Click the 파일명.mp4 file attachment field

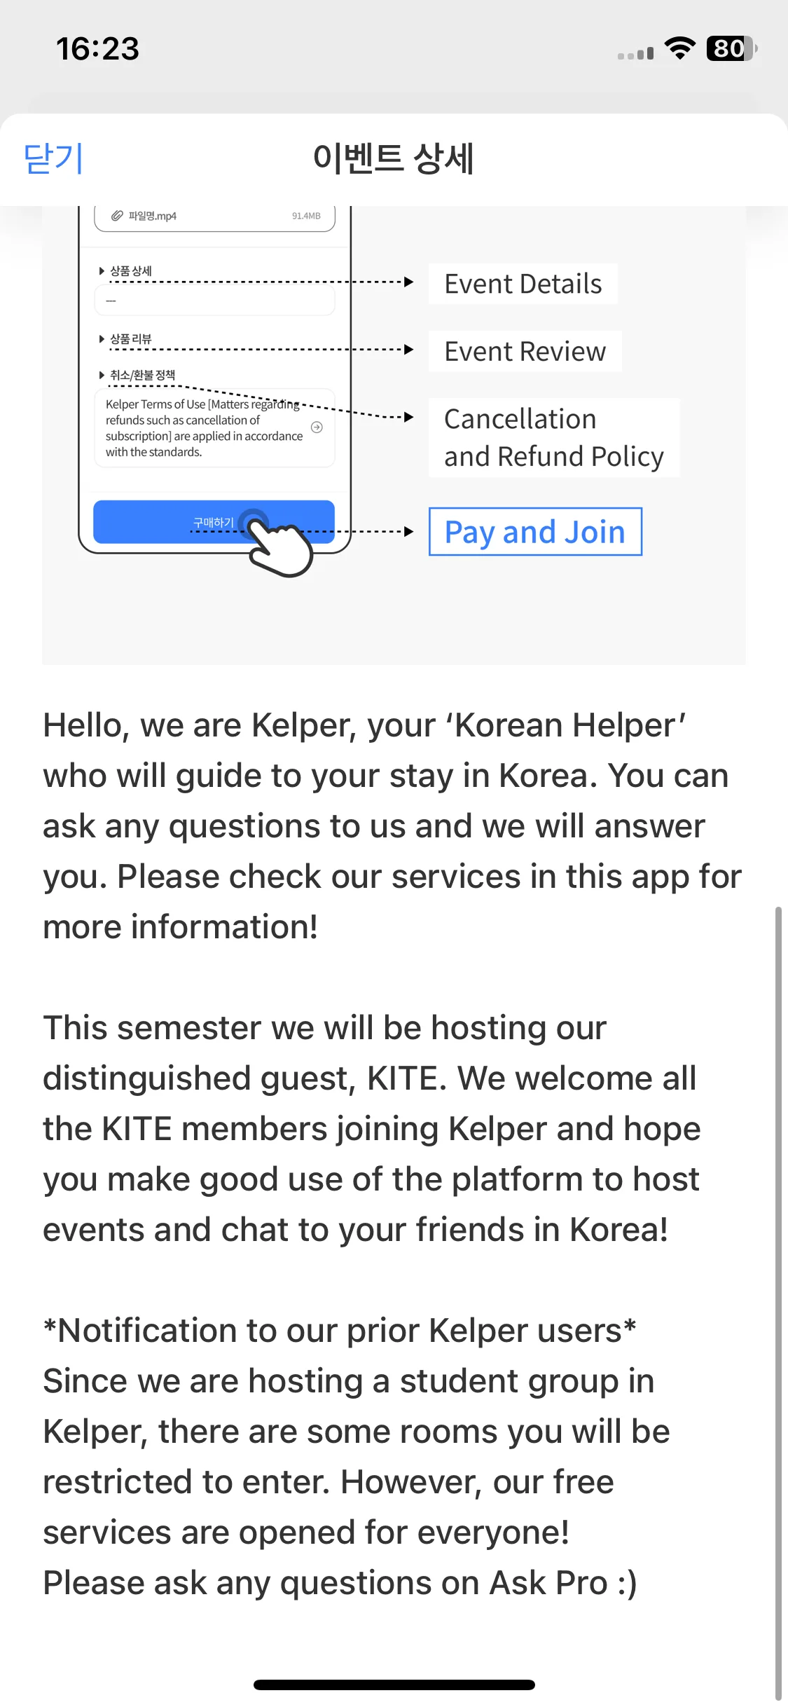(214, 218)
